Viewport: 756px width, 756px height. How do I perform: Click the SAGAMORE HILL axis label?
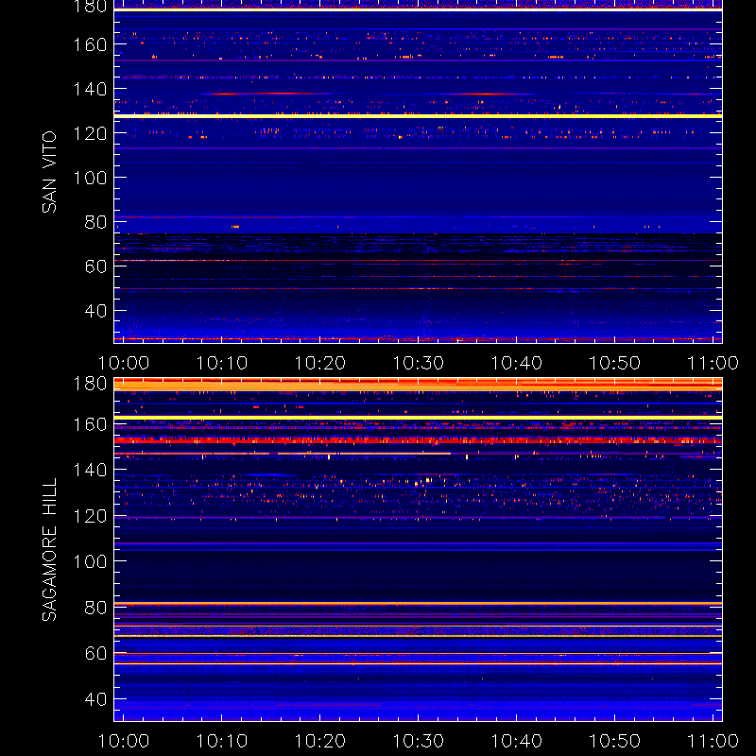49,549
